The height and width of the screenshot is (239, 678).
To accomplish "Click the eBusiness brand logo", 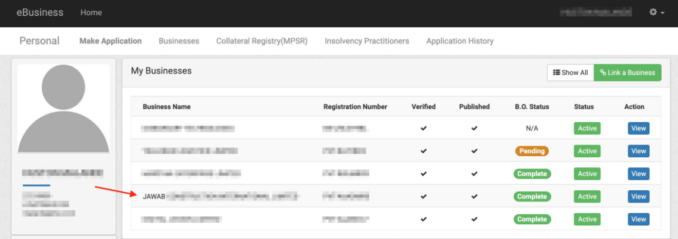I will pyautogui.click(x=40, y=12).
